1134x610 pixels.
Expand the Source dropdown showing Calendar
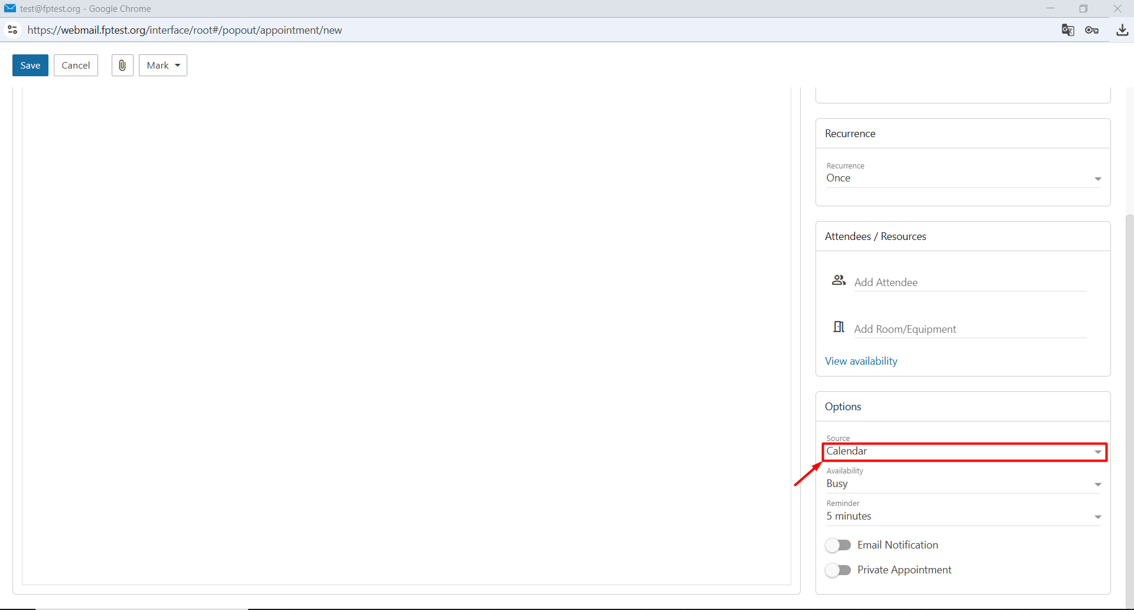[963, 452]
